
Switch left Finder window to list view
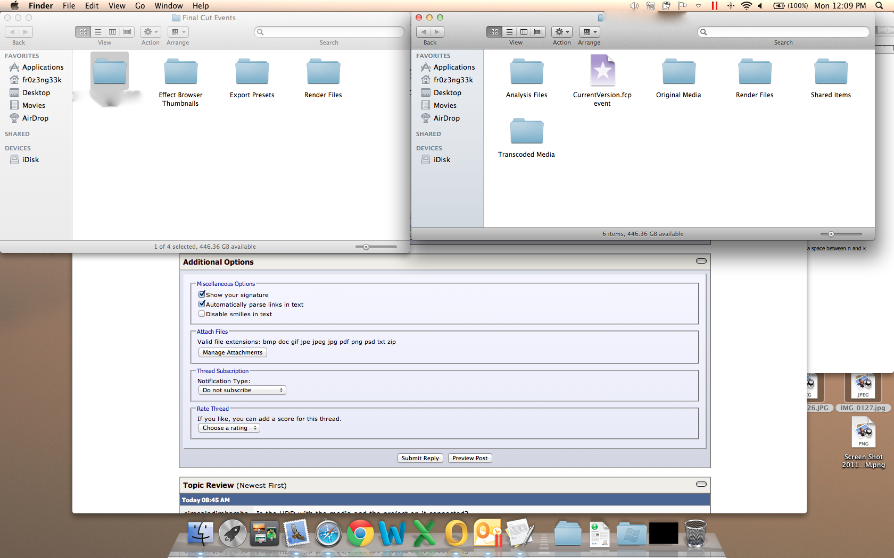pyautogui.click(x=98, y=32)
